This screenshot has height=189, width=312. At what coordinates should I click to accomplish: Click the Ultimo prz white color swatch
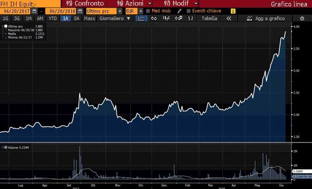pyautogui.click(x=6, y=26)
